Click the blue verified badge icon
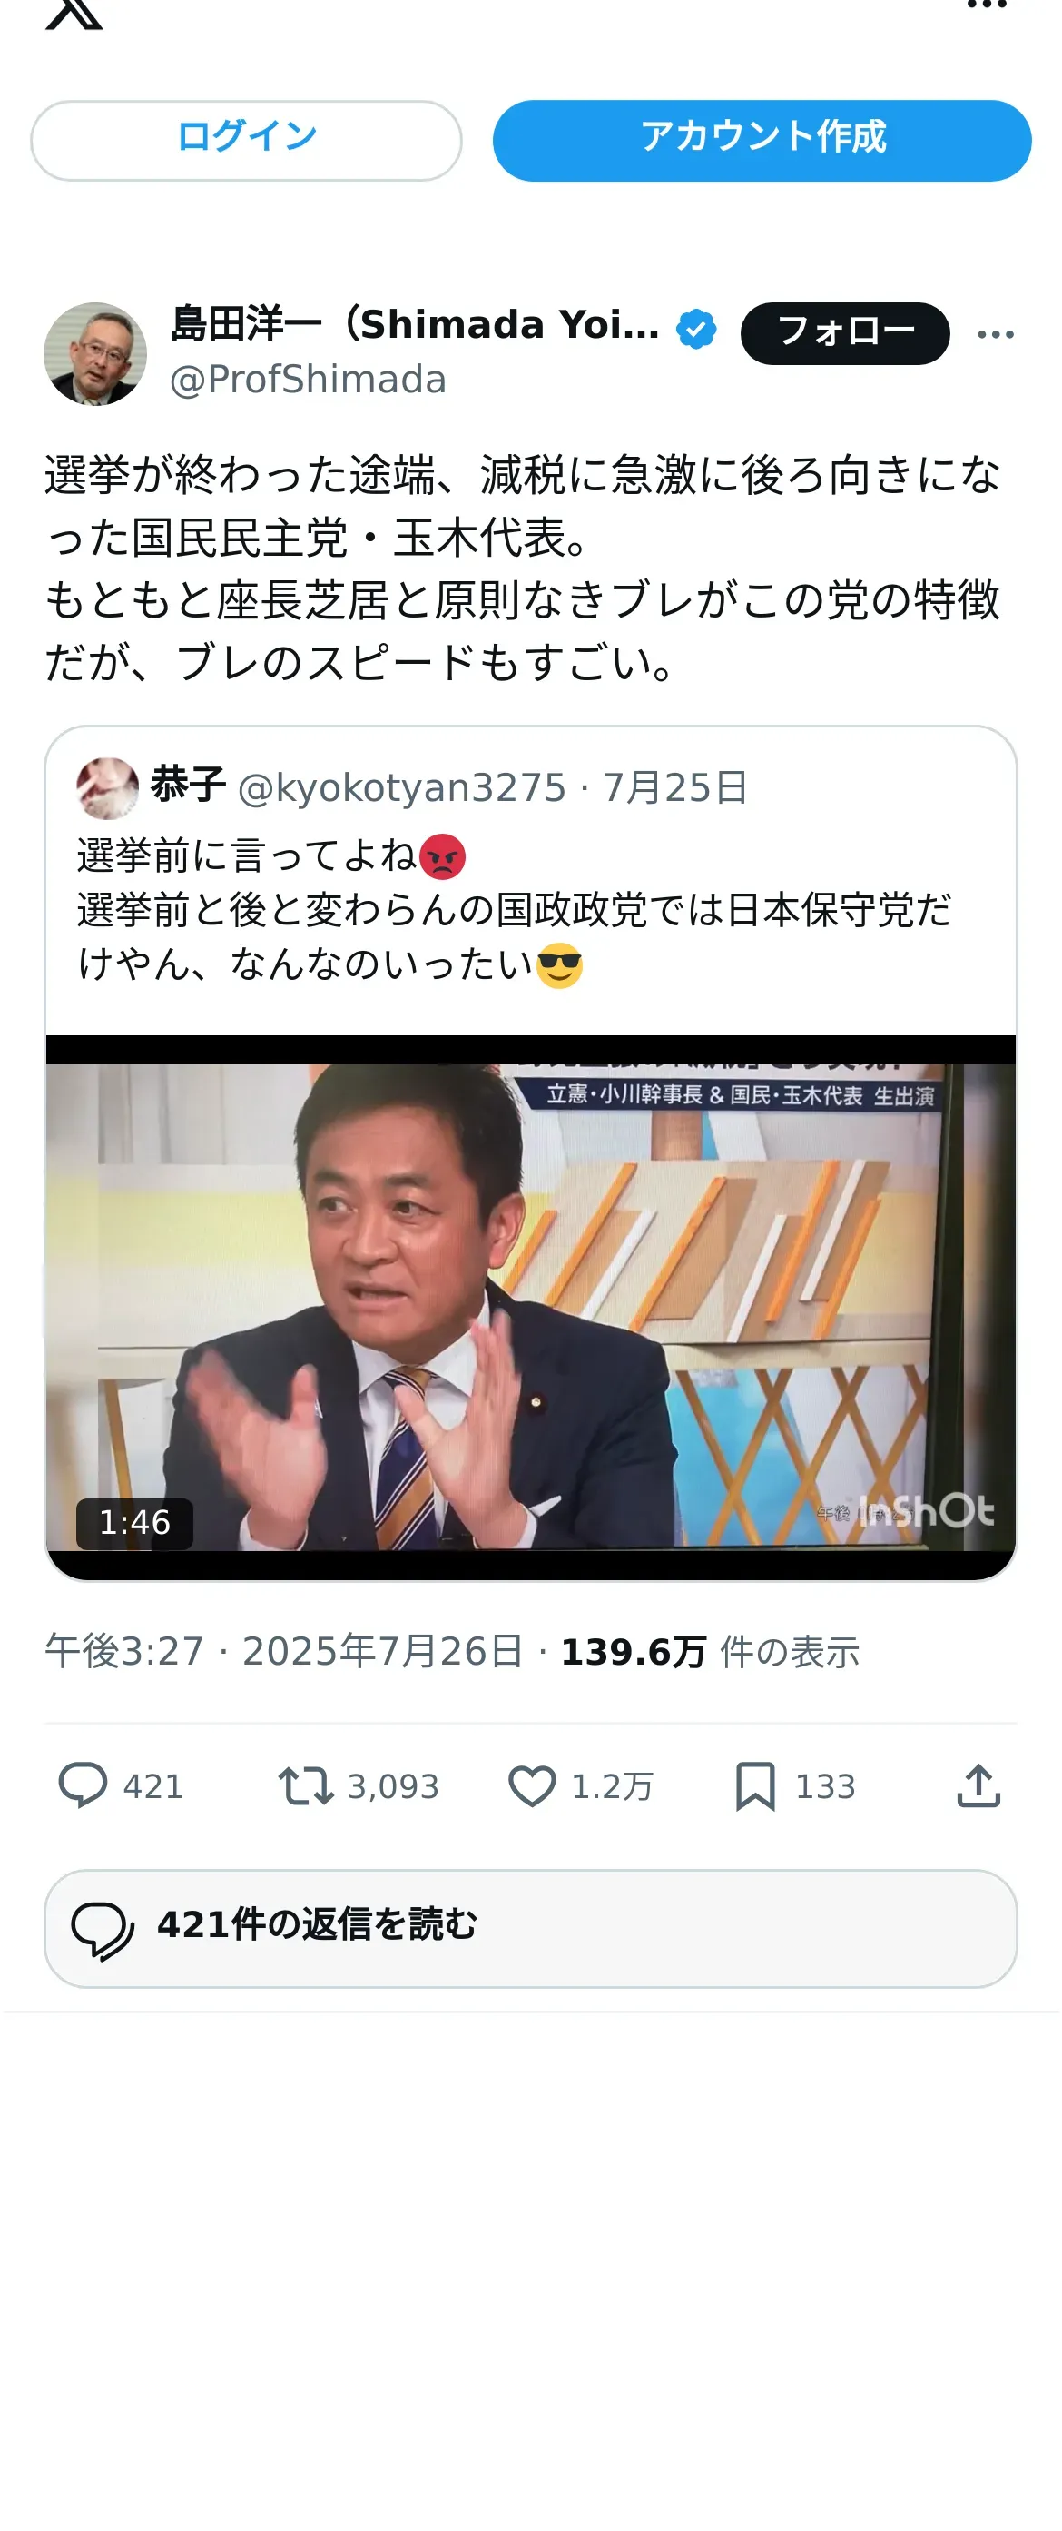Screen dimensions: 1062x2531 point(695,329)
